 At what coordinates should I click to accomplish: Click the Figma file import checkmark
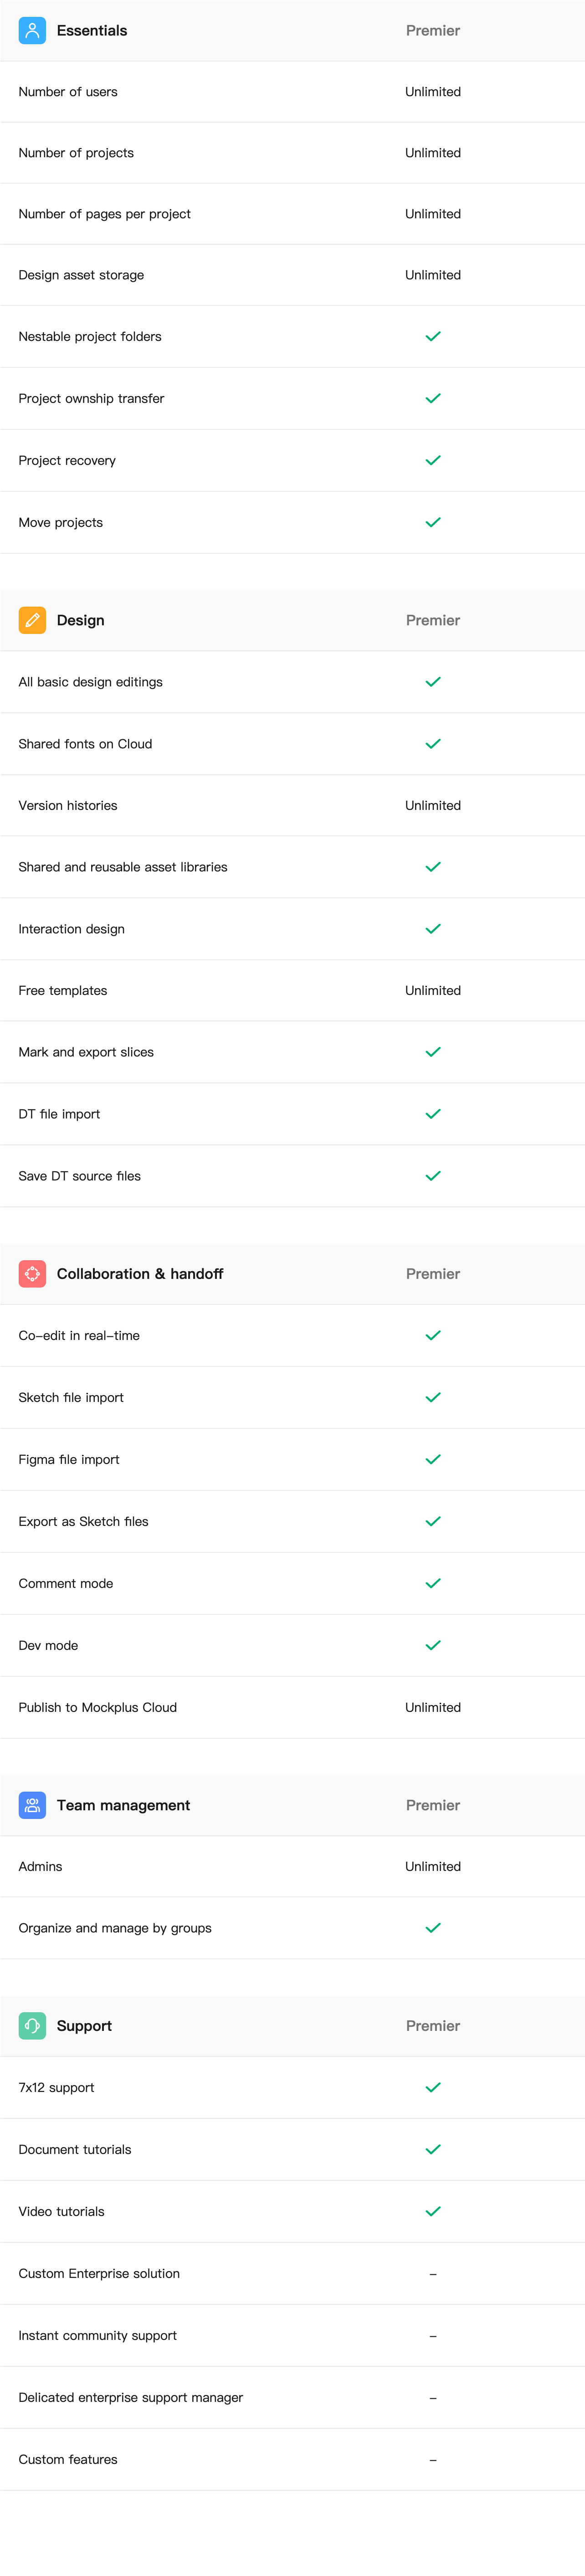433,1459
